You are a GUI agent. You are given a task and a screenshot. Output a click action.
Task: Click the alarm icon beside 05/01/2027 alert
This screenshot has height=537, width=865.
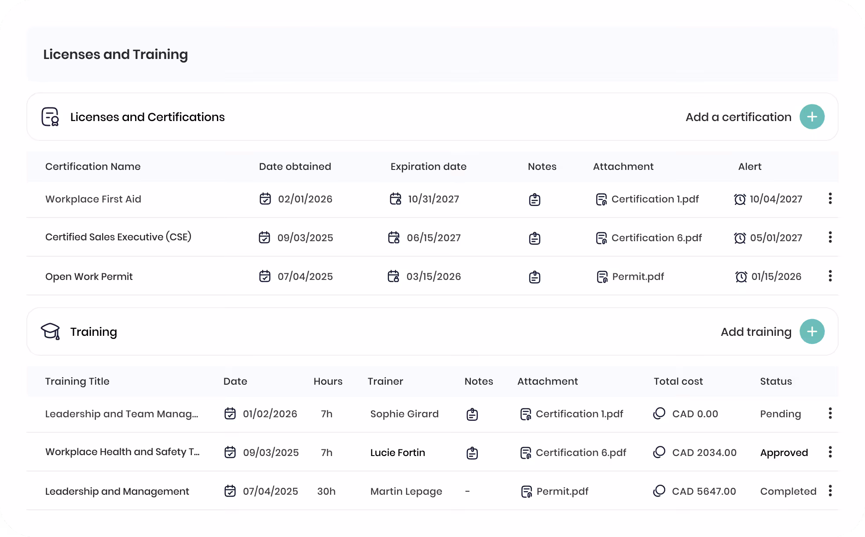[740, 238]
